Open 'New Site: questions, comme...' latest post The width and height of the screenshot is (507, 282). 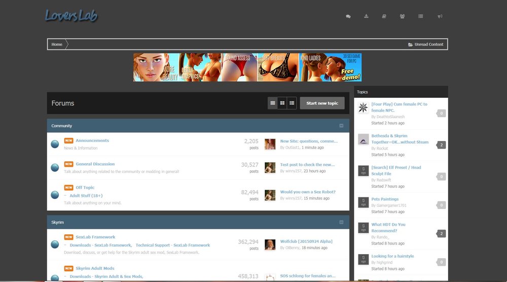tap(309, 141)
